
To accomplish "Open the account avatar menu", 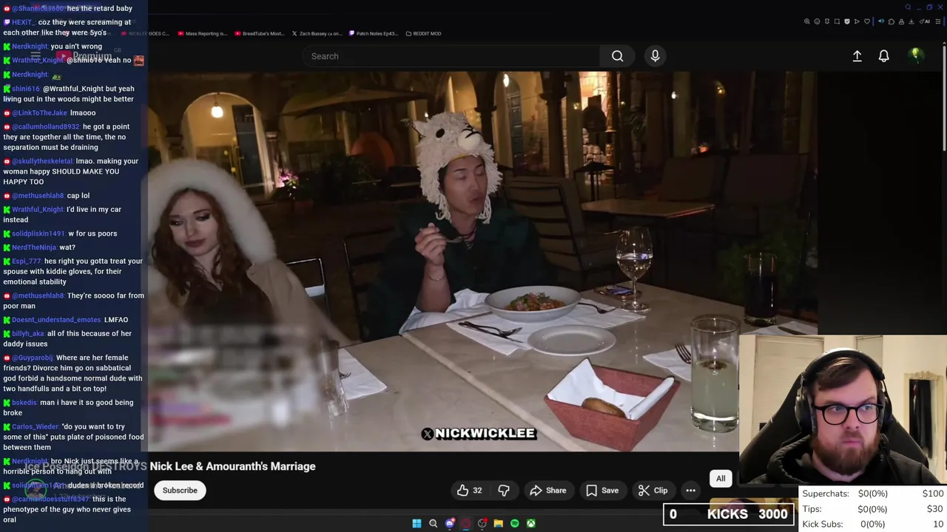I will click(916, 55).
